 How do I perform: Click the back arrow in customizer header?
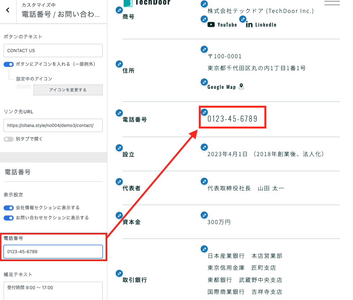click(8, 10)
